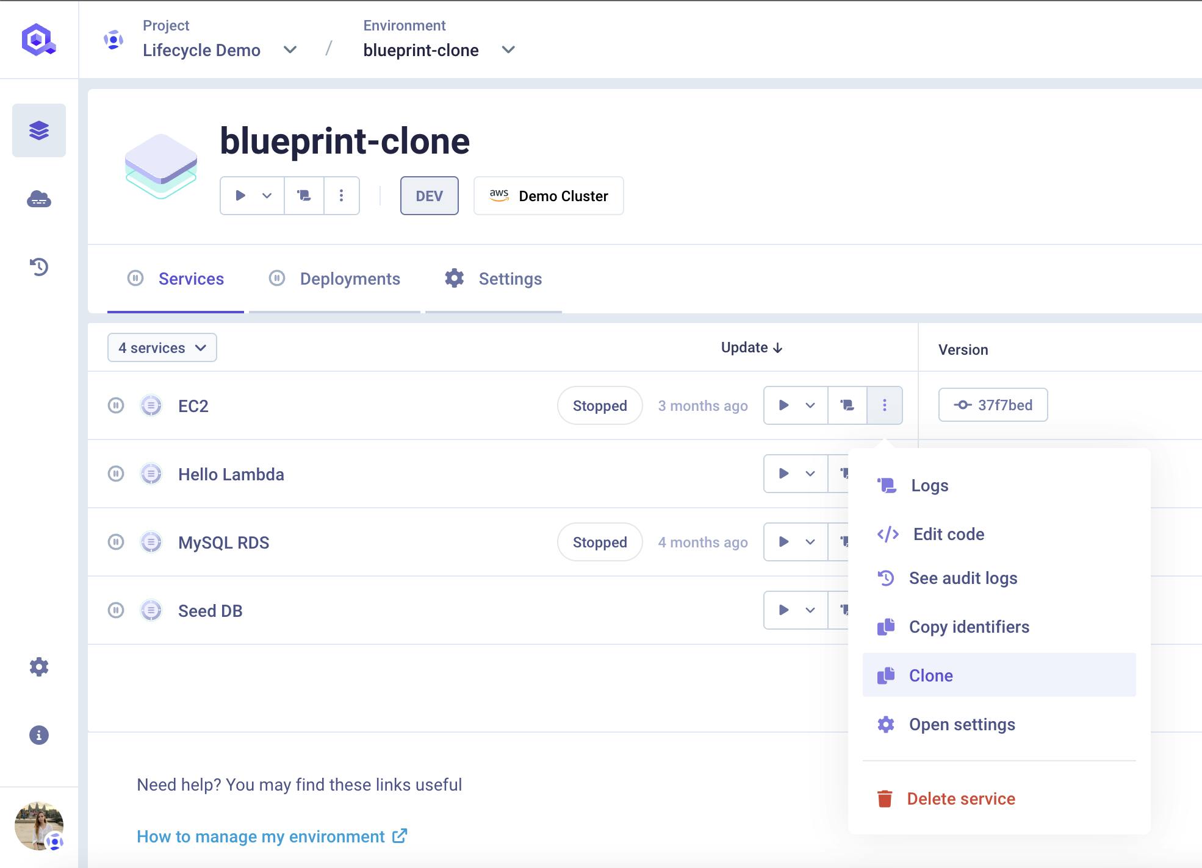Click the Clone option in context menu

pos(931,674)
